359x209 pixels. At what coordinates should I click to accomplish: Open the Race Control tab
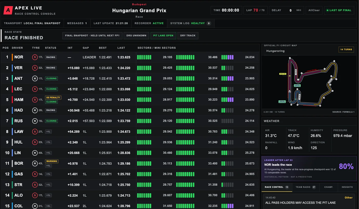click(277, 187)
